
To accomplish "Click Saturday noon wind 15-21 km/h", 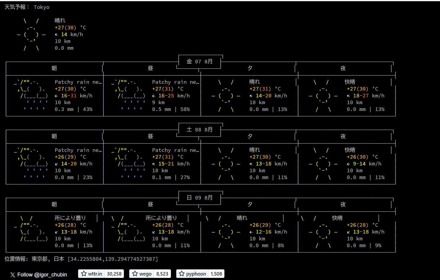I will pyautogui.click(x=171, y=164).
